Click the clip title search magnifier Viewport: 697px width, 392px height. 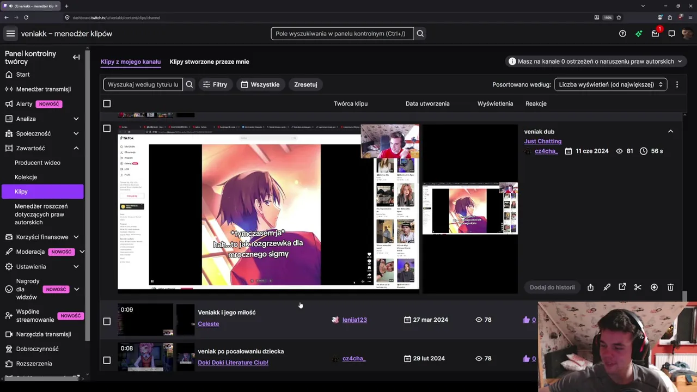(189, 84)
